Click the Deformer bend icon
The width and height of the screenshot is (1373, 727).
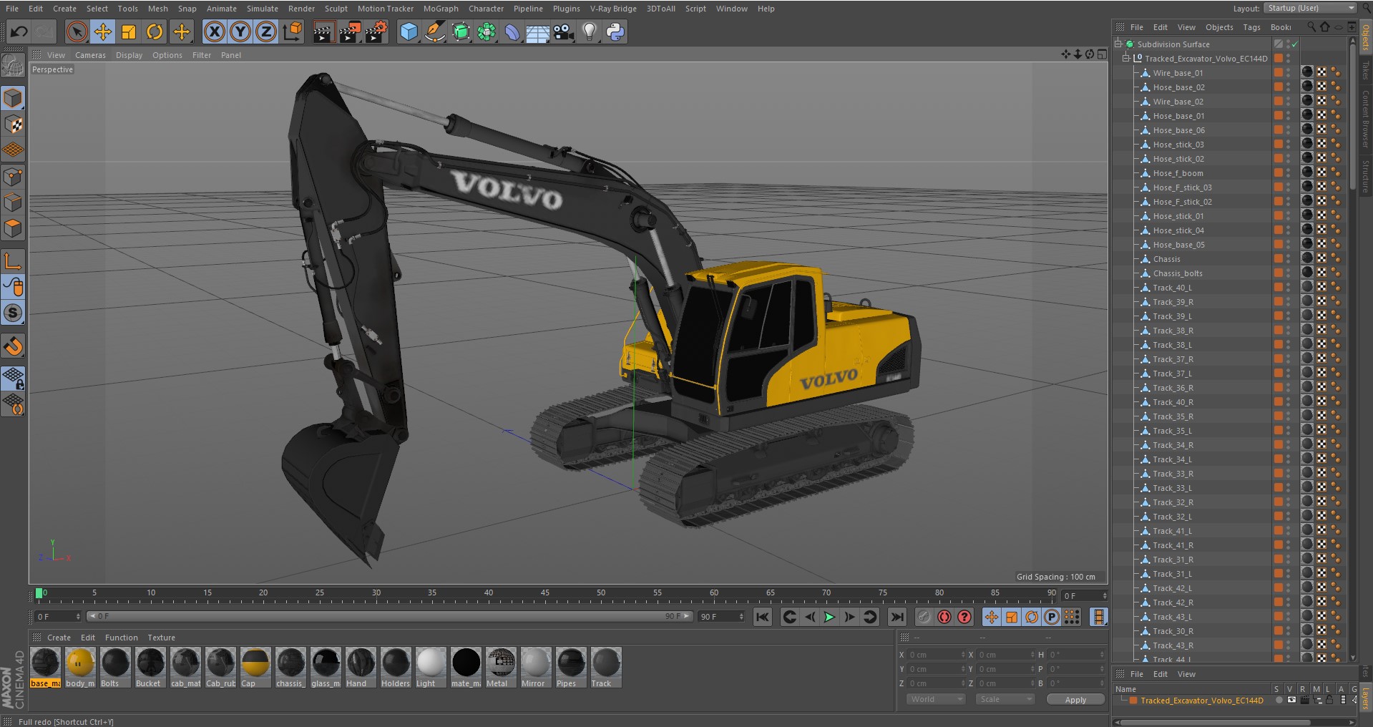[x=512, y=31]
